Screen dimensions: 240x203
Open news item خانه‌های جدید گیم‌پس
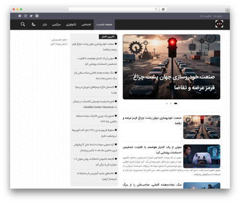point(97,176)
